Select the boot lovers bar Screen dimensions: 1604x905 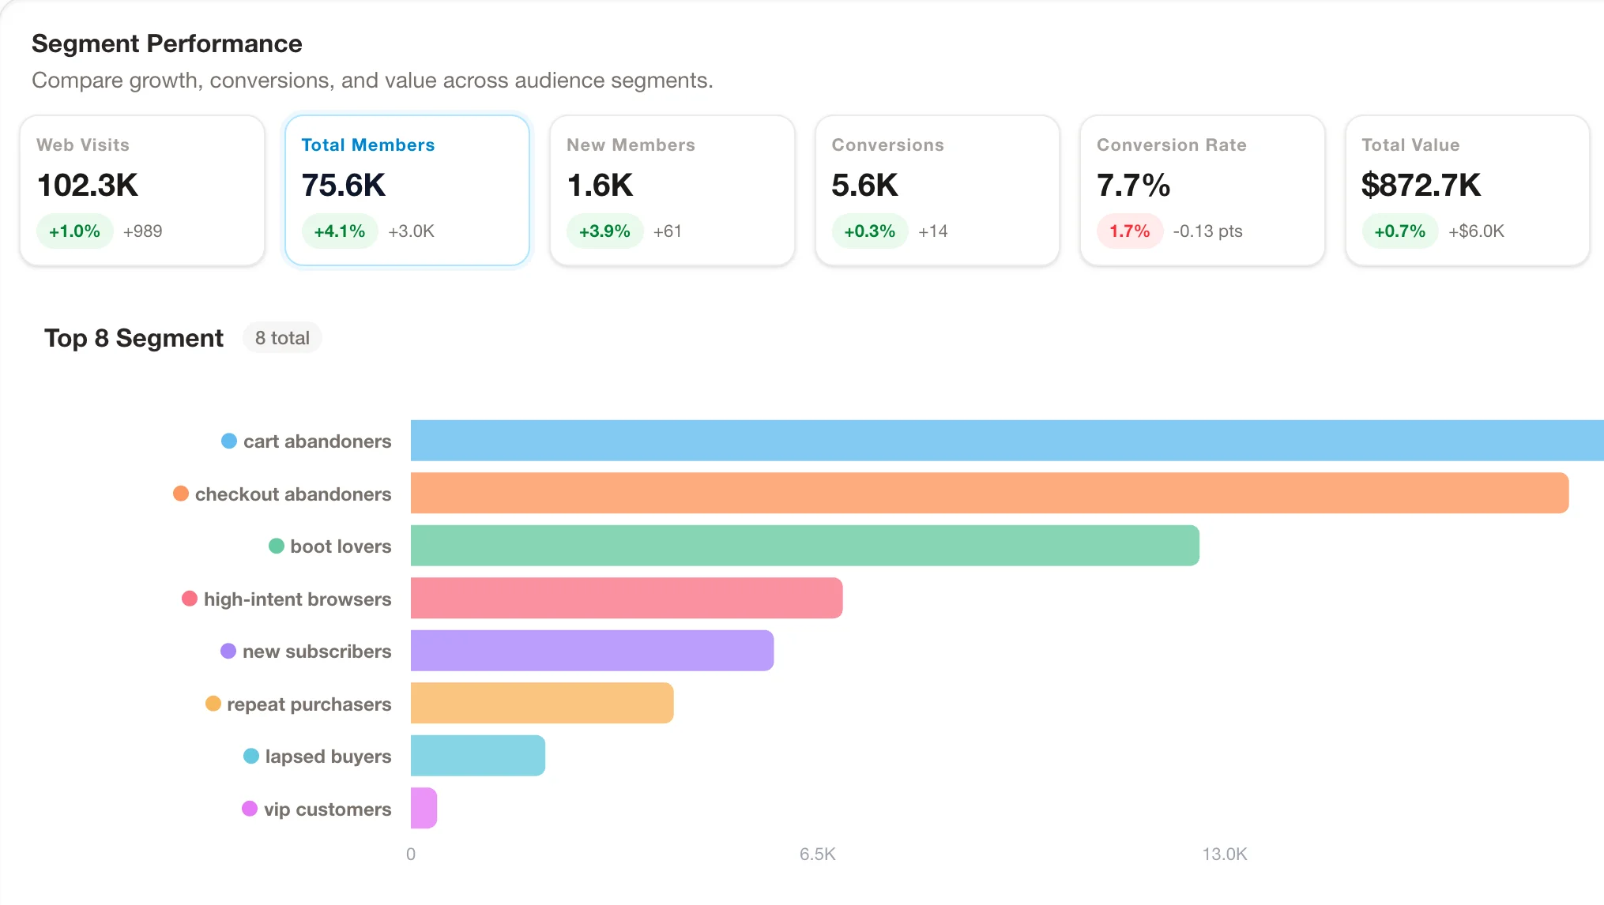point(805,546)
